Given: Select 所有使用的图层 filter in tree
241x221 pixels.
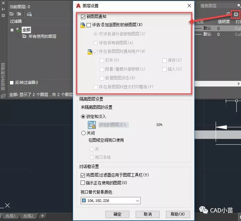Looking at the screenshot, I should 42,36.
